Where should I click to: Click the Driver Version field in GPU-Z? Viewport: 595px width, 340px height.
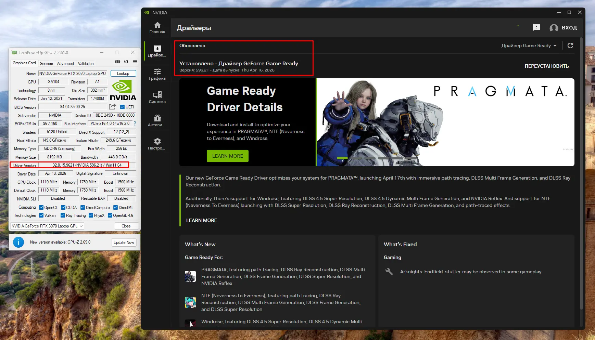click(87, 165)
